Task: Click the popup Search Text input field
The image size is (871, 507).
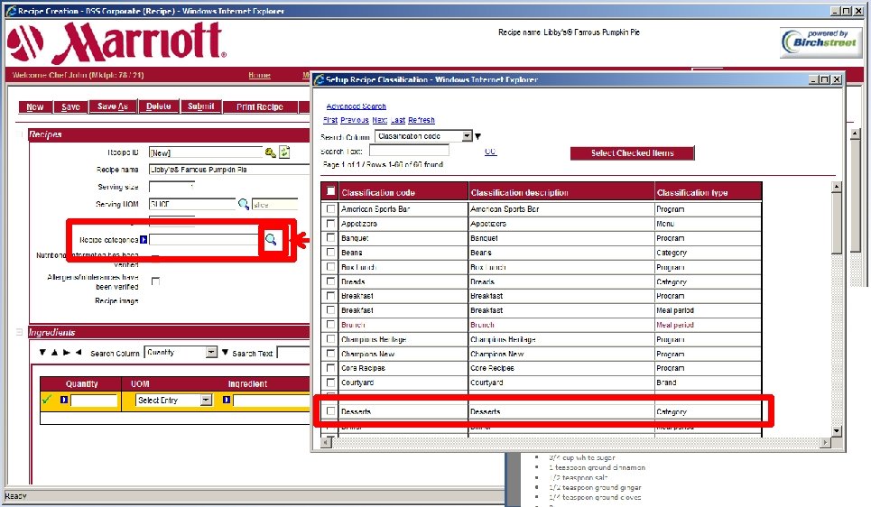Action: pos(409,151)
